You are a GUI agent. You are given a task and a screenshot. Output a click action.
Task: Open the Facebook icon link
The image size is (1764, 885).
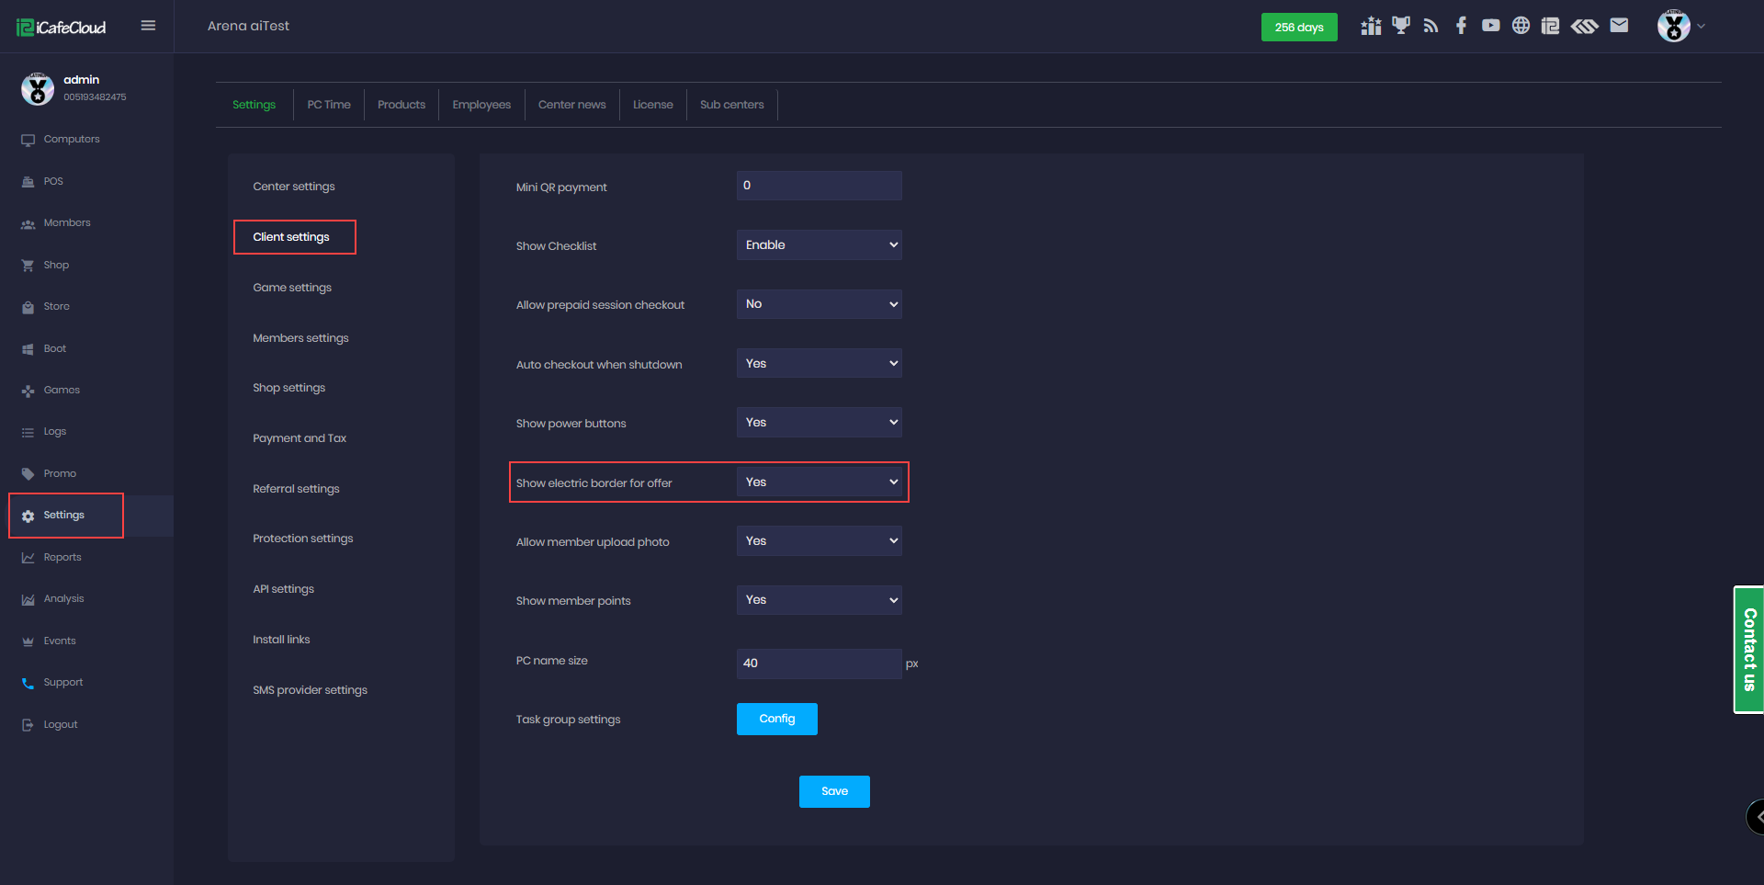1461,26
